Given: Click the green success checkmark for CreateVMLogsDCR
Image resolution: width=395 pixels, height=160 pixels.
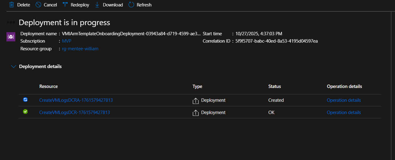Looking at the screenshot, I should (x=25, y=112).
